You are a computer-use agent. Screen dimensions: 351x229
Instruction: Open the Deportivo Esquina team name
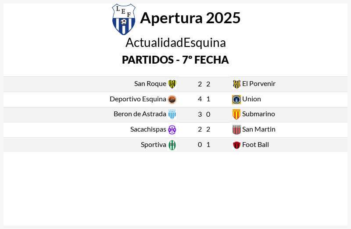pyautogui.click(x=138, y=99)
